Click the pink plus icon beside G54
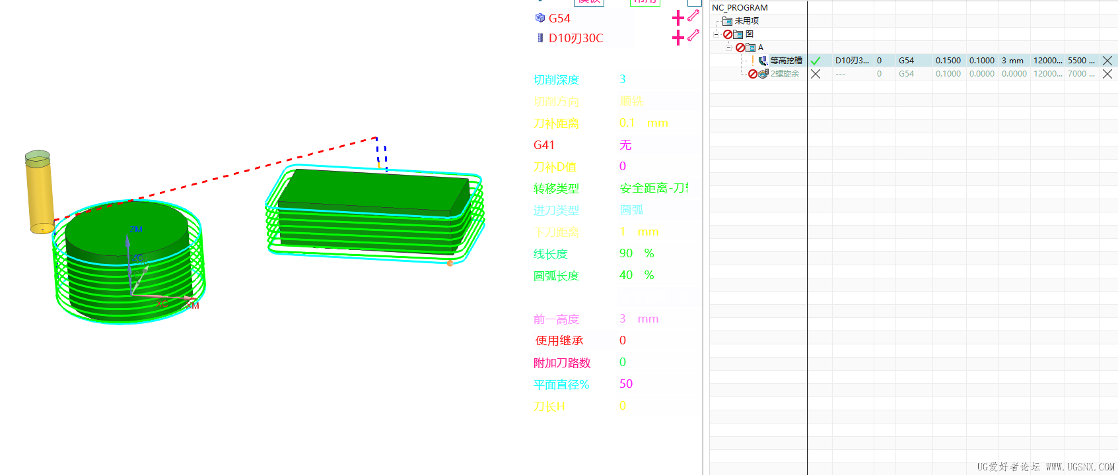1118x475 pixels. [678, 18]
